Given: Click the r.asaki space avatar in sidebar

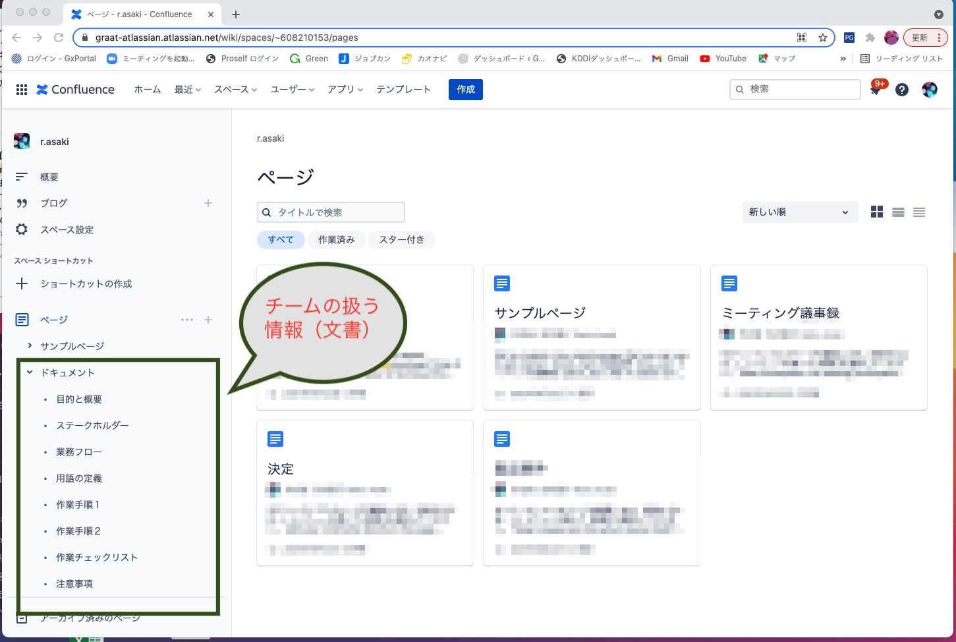Looking at the screenshot, I should [22, 141].
